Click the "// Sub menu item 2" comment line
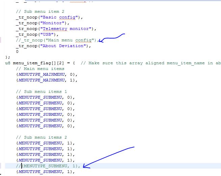 pyautogui.click(x=40, y=11)
